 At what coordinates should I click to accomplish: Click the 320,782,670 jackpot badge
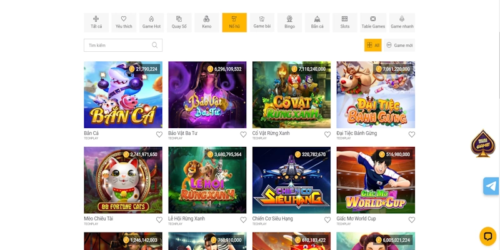[311, 154]
